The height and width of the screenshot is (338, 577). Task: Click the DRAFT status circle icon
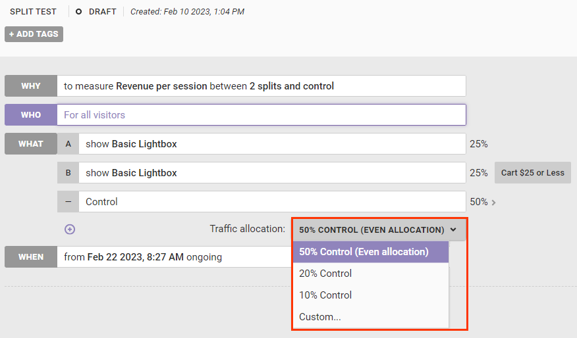click(78, 12)
